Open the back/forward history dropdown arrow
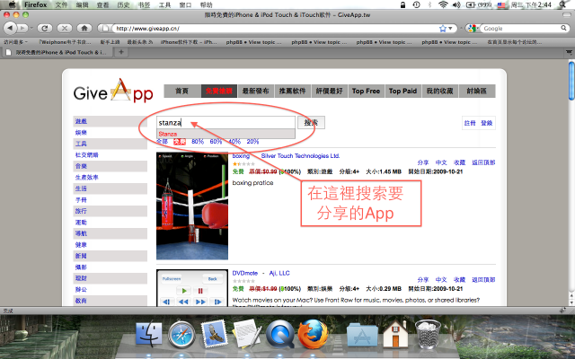Image resolution: width=575 pixels, height=359 pixels. (x=31, y=28)
